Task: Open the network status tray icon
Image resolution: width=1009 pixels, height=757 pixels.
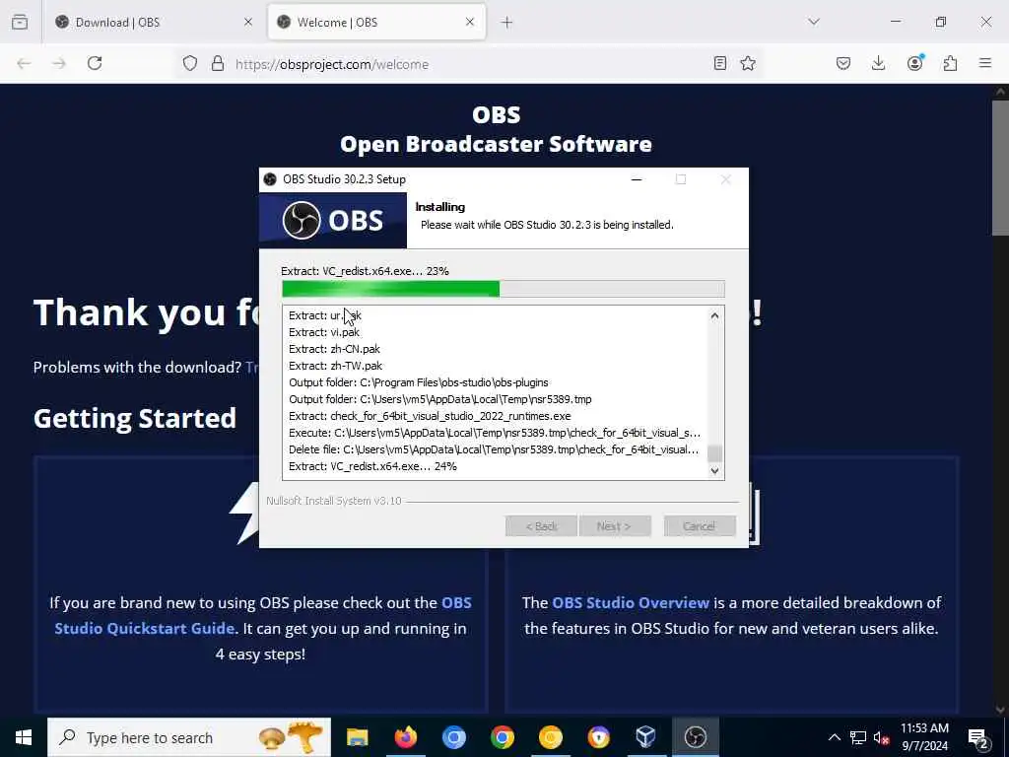Action: (x=858, y=737)
